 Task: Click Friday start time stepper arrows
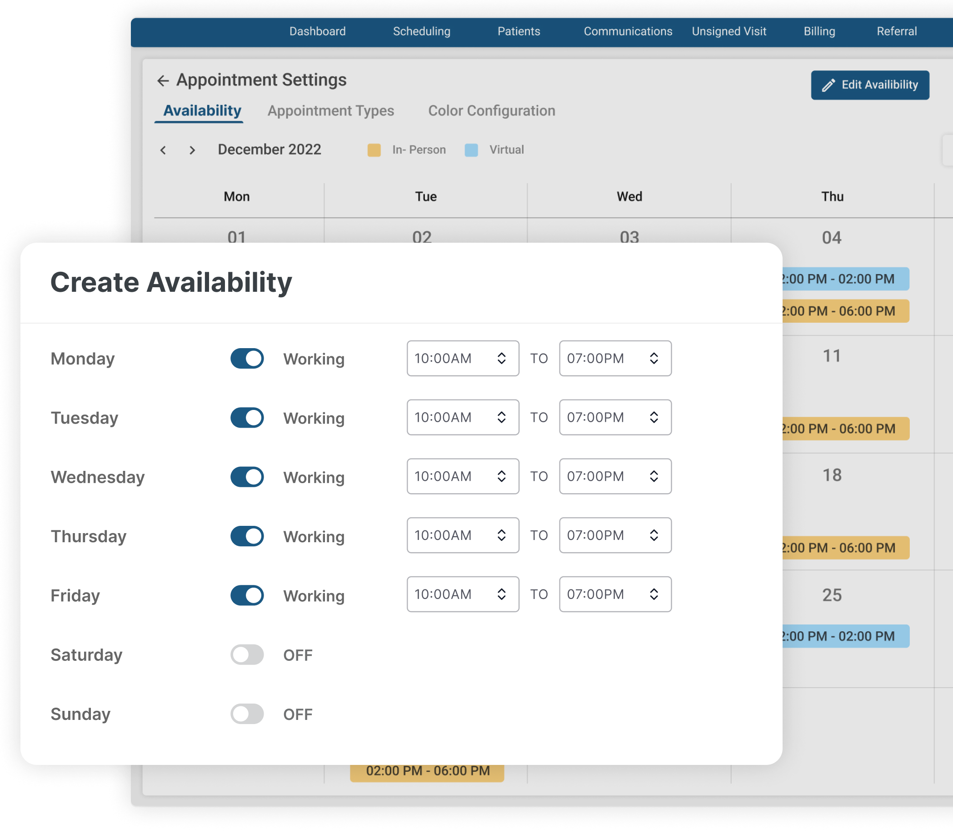501,594
